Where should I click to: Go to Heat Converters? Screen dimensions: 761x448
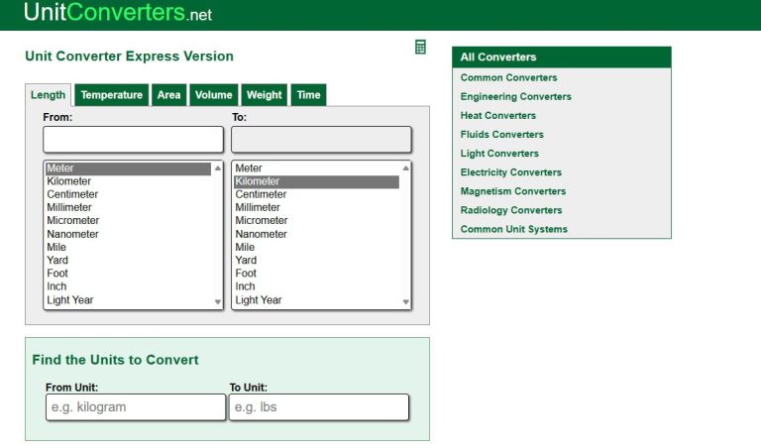pyautogui.click(x=497, y=115)
